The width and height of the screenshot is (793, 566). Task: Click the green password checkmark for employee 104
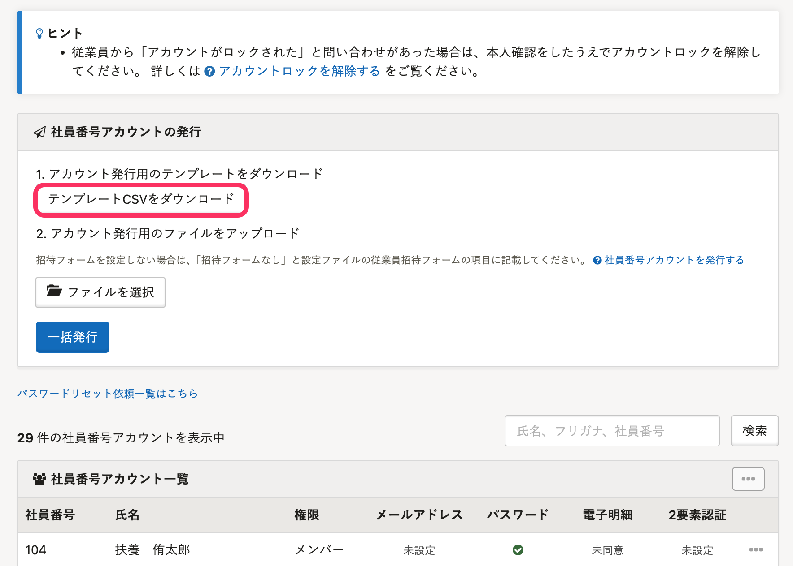coord(518,550)
